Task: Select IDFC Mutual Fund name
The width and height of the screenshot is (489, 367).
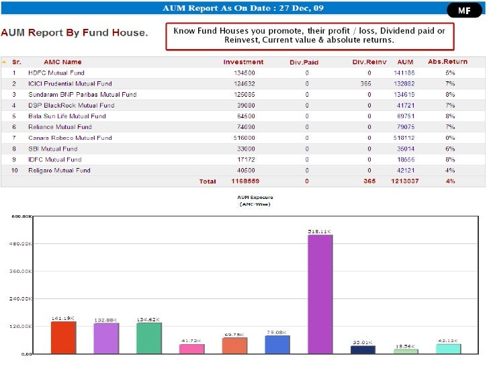Action: coord(55,159)
